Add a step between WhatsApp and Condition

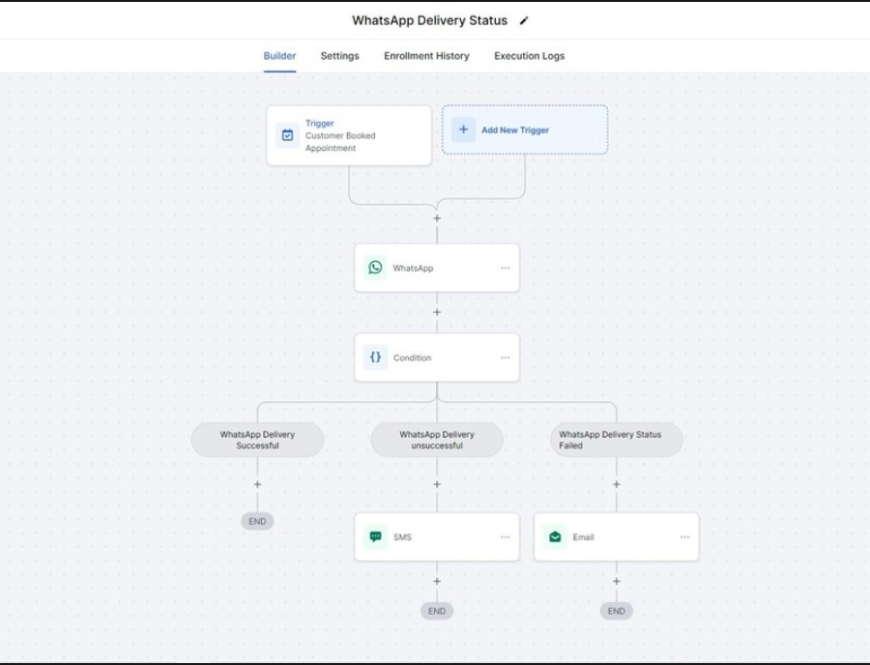pyautogui.click(x=437, y=312)
